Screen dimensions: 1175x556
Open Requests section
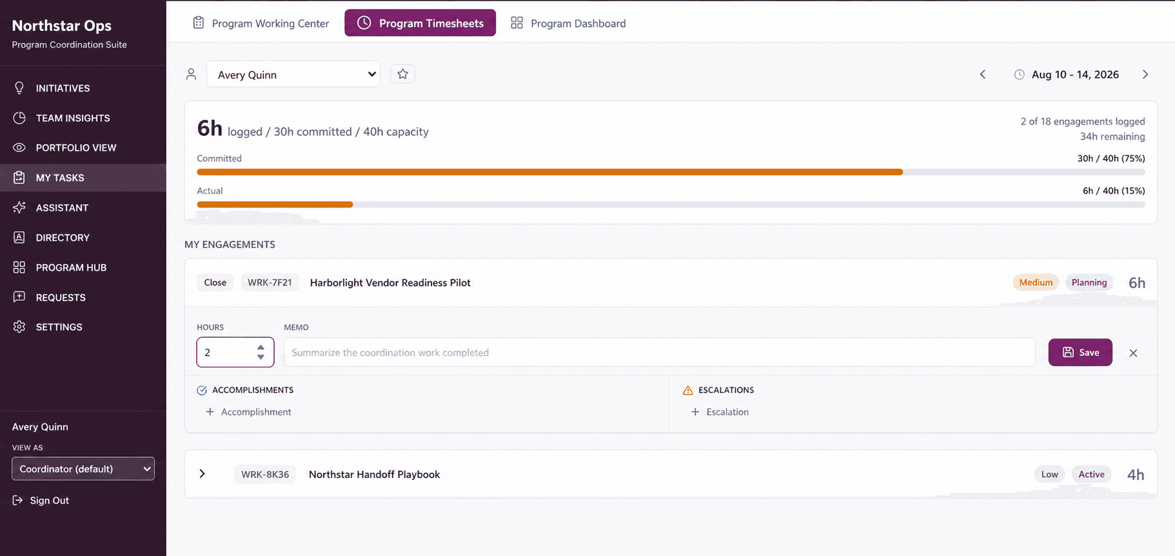coord(83,297)
